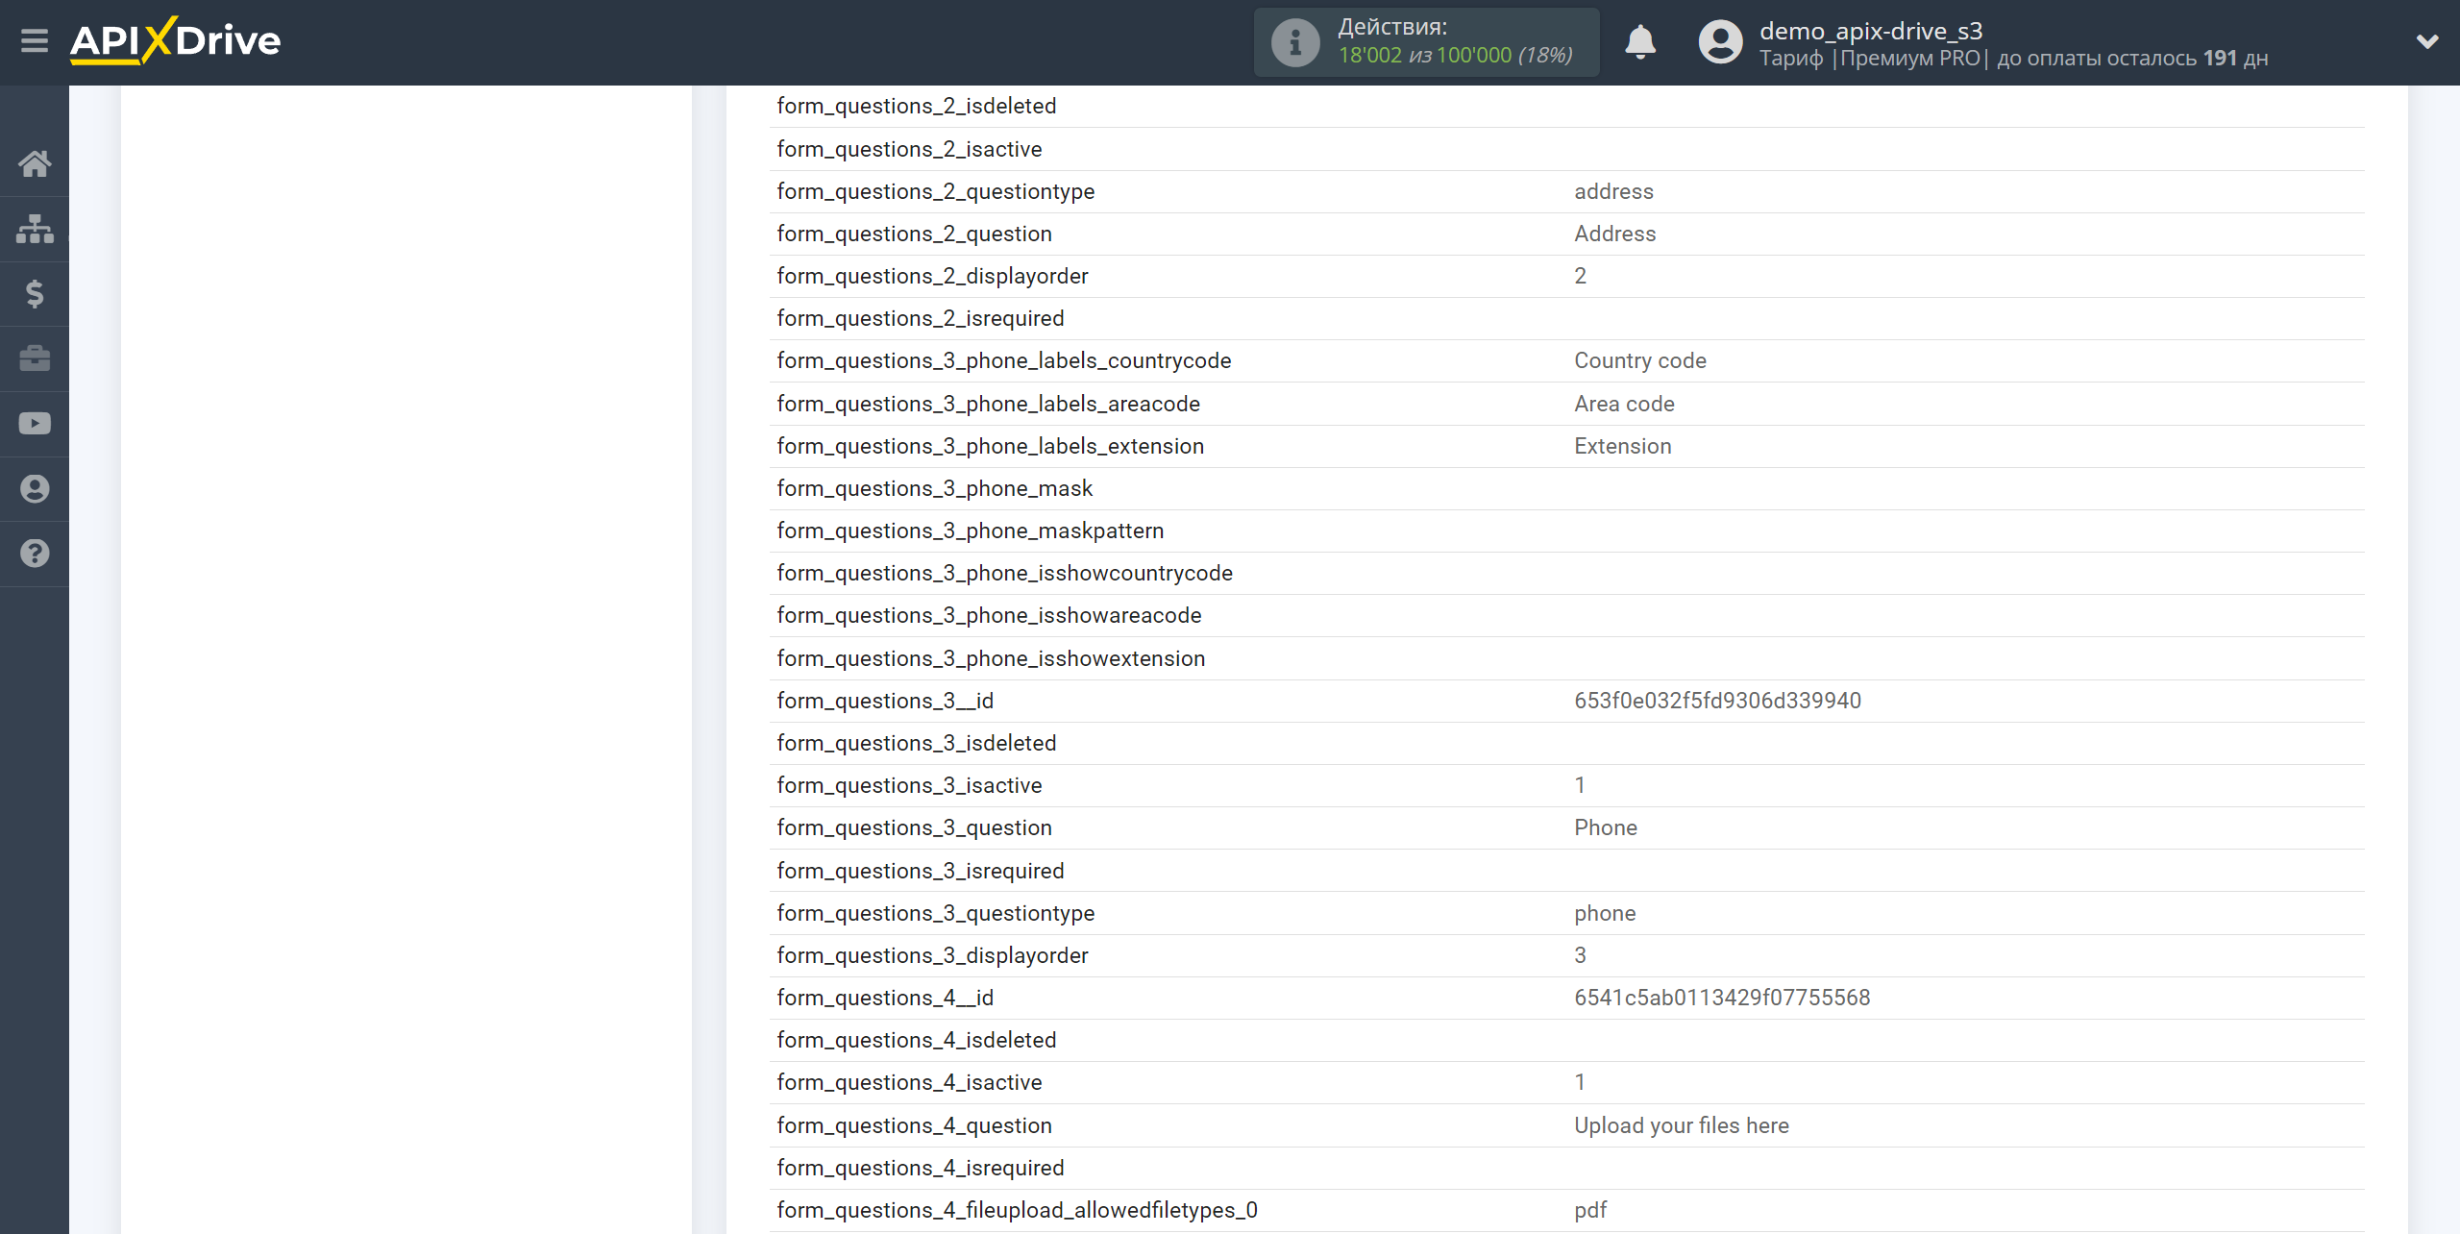Click username demo_apix-drive_s3
Screen dimensions: 2460x1234
tap(1871, 31)
